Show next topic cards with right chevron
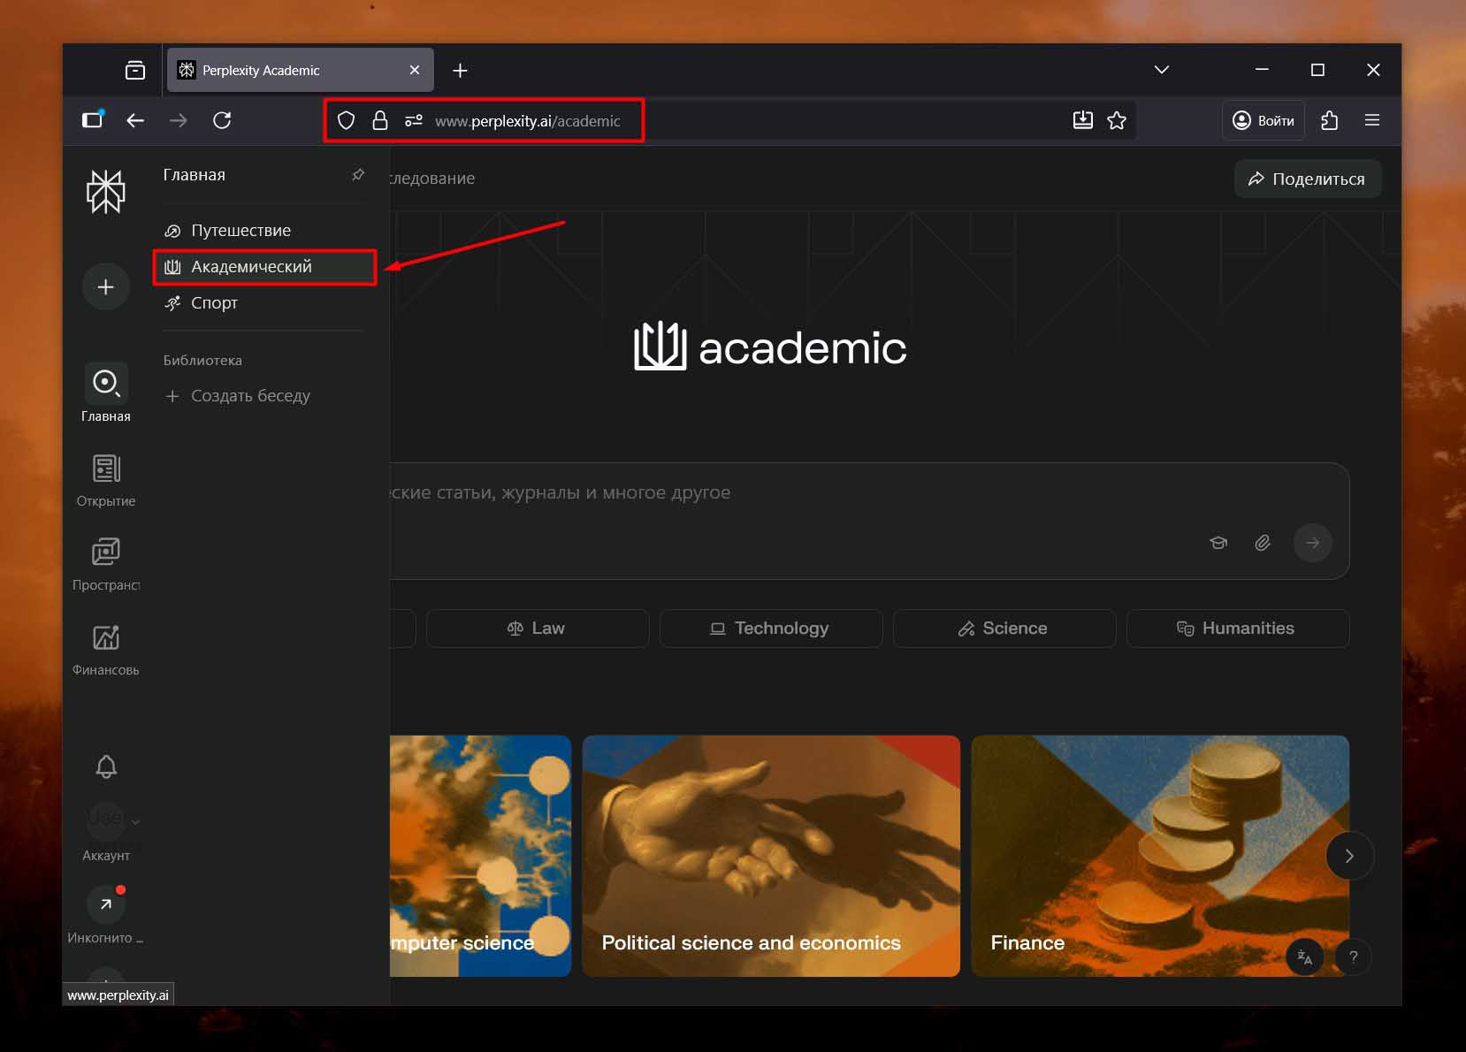The image size is (1466, 1052). (x=1349, y=856)
